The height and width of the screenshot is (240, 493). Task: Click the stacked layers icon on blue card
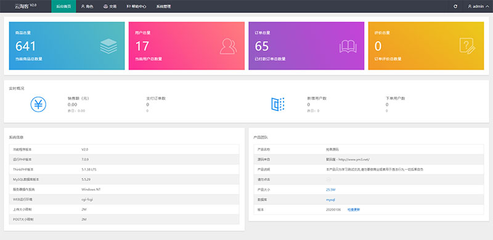coord(108,46)
